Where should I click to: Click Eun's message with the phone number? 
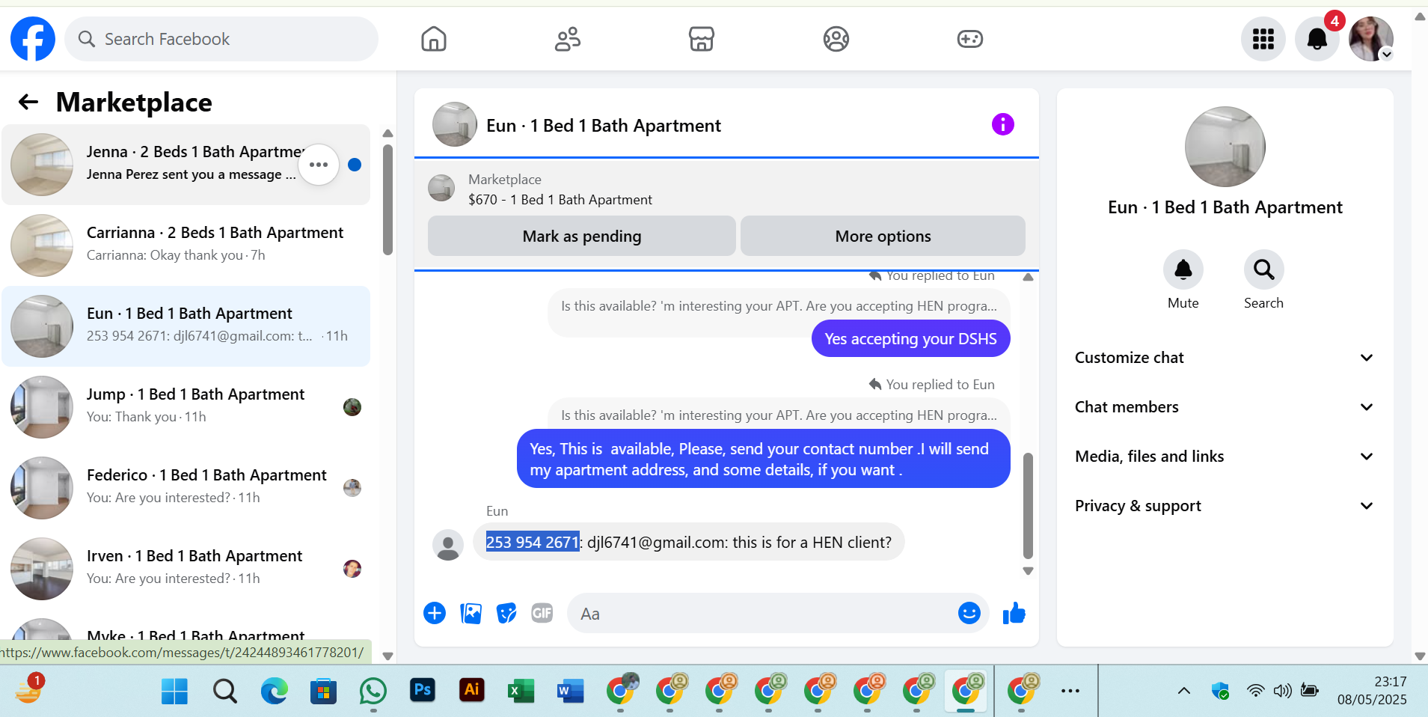pyautogui.click(x=689, y=542)
